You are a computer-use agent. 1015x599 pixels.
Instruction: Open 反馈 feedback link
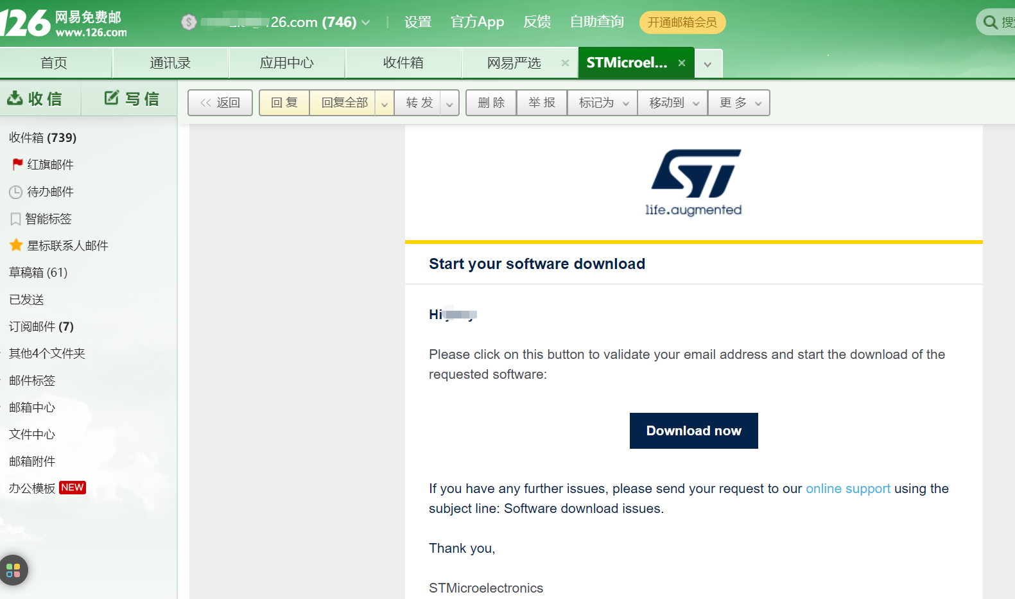[537, 22]
